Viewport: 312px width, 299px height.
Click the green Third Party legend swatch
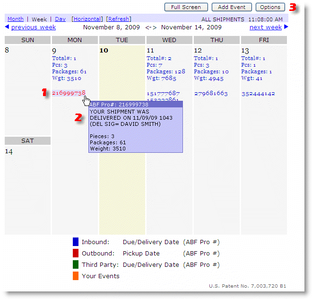click(76, 264)
